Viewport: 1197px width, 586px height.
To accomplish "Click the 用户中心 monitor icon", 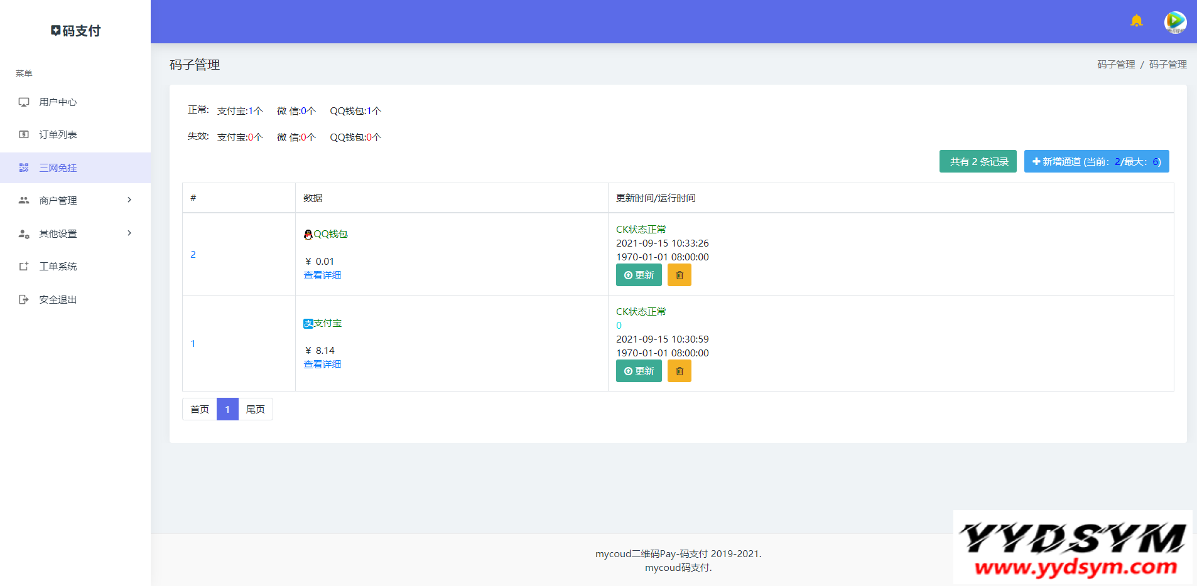I will coord(24,102).
